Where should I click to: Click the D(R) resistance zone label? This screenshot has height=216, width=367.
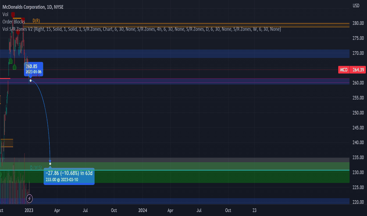pos(36,21)
